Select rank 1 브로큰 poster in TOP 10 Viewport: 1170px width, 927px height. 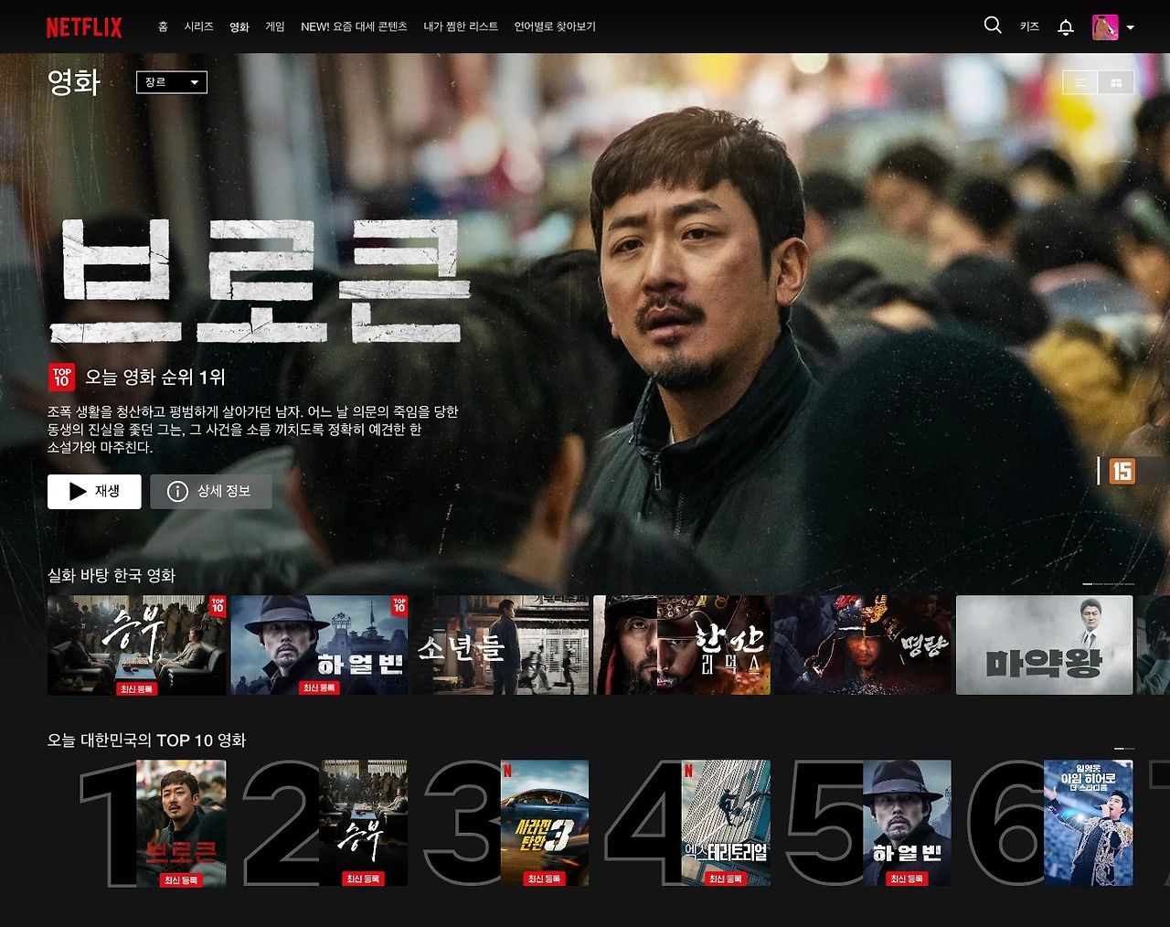tap(181, 823)
